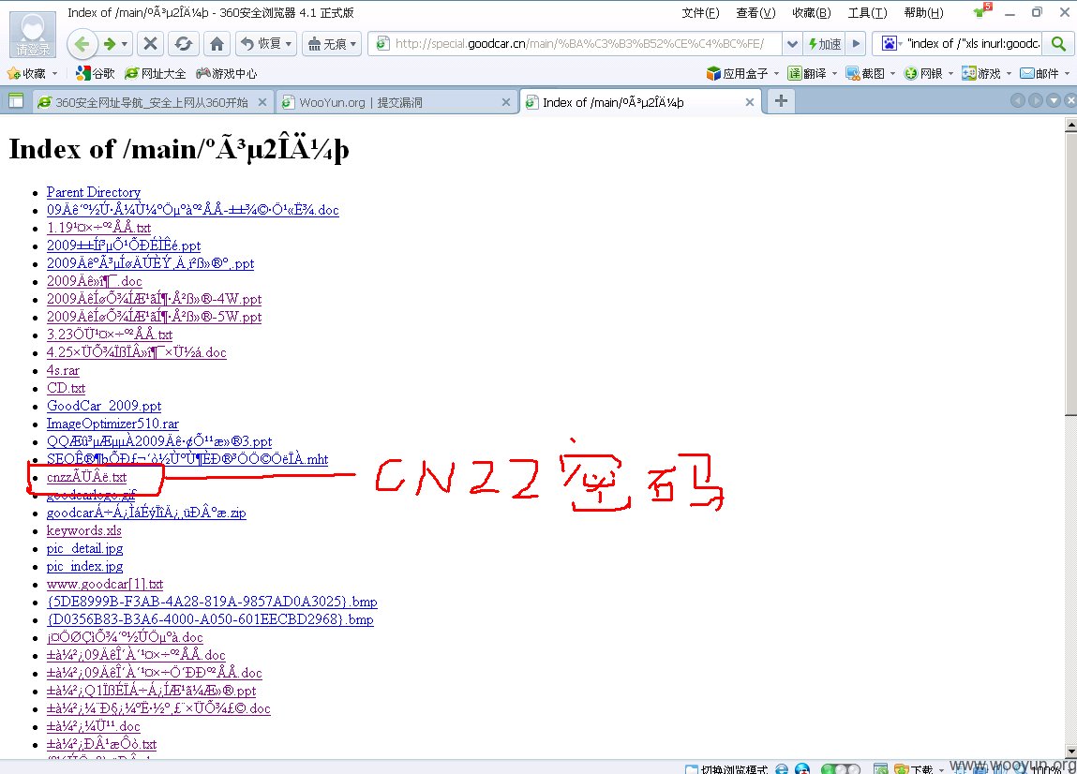Screen dimensions: 1077x774
Task: Open the 收藏(B) menu
Action: [x=811, y=12]
